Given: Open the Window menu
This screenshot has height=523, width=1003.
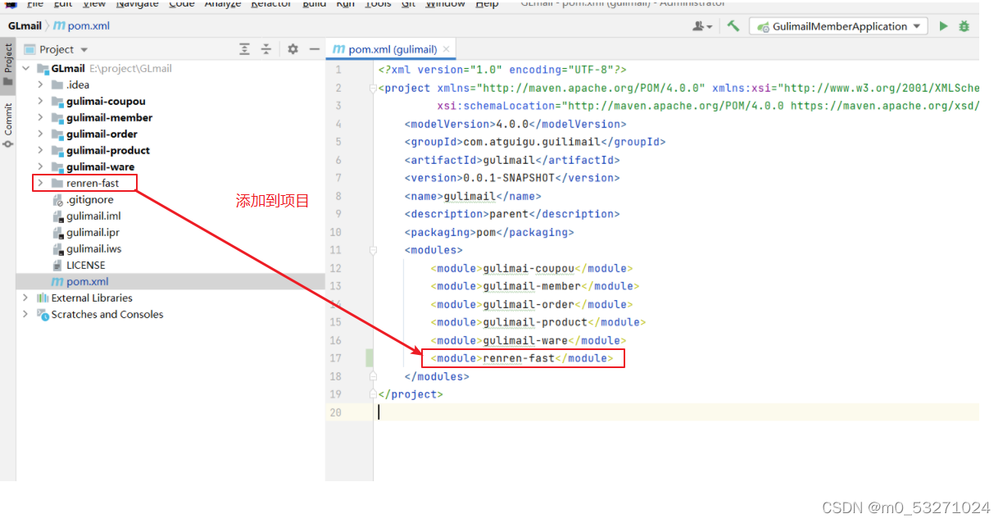Looking at the screenshot, I should point(443,4).
